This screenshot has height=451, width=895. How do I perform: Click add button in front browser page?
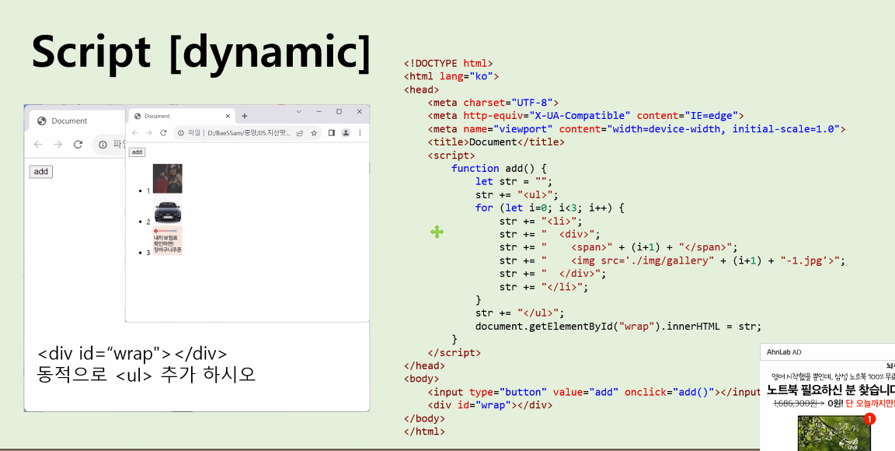point(137,152)
